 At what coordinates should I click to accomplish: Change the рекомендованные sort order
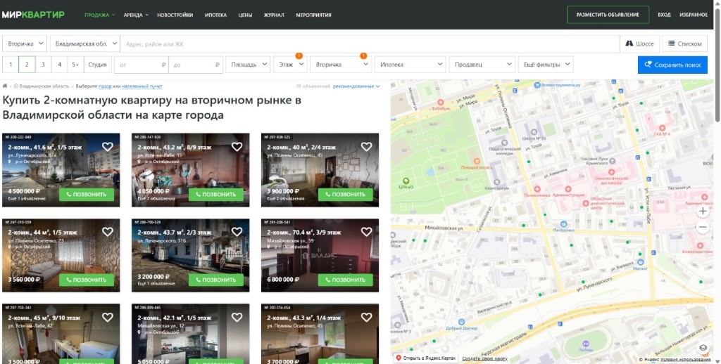click(356, 86)
